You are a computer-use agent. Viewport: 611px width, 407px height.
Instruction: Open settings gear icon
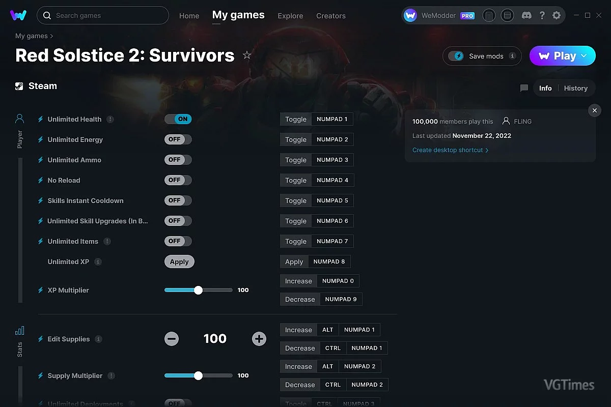[557, 16]
